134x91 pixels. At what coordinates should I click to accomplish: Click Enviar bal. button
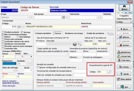pos(124,56)
